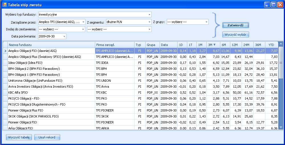
Task: Click the Wyczyść wybór button
Action: tap(236, 35)
